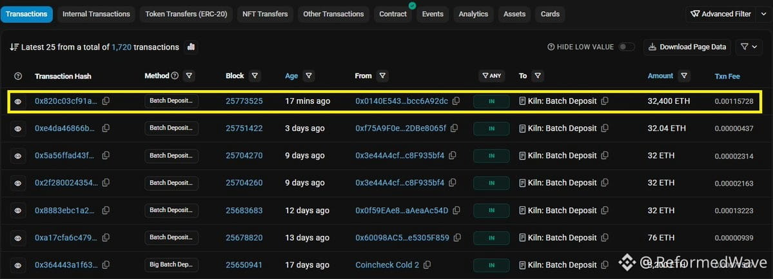The image size is (773, 279).
Task: Open the Age column filter
Action: coord(309,76)
